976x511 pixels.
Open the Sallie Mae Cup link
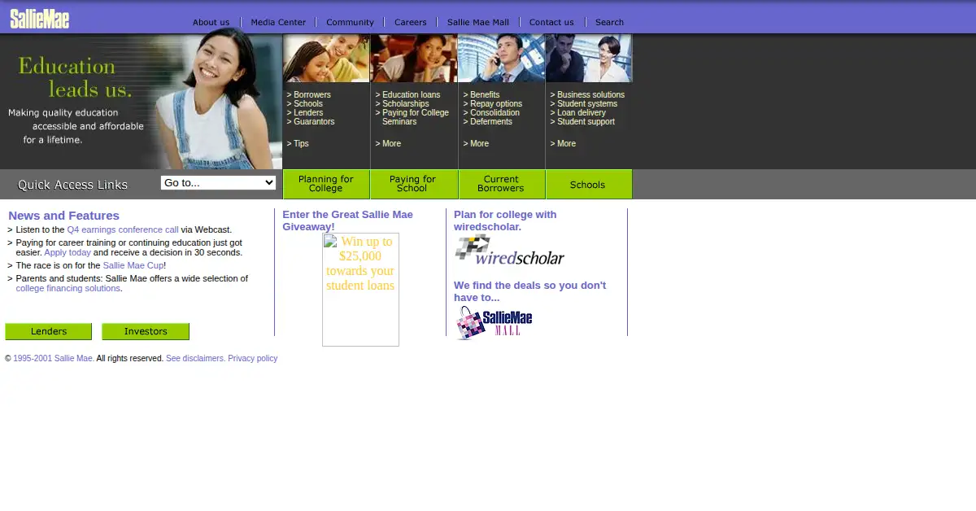[x=133, y=266]
